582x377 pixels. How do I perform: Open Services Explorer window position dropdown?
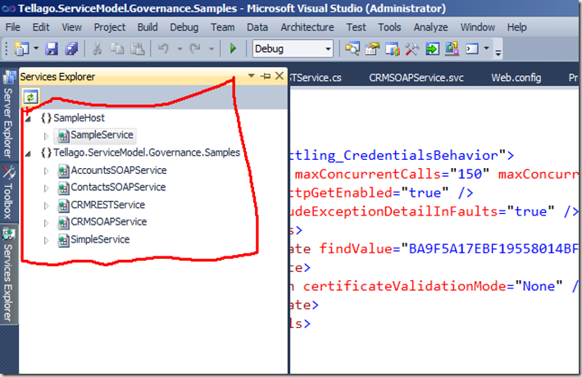pyautogui.click(x=252, y=76)
